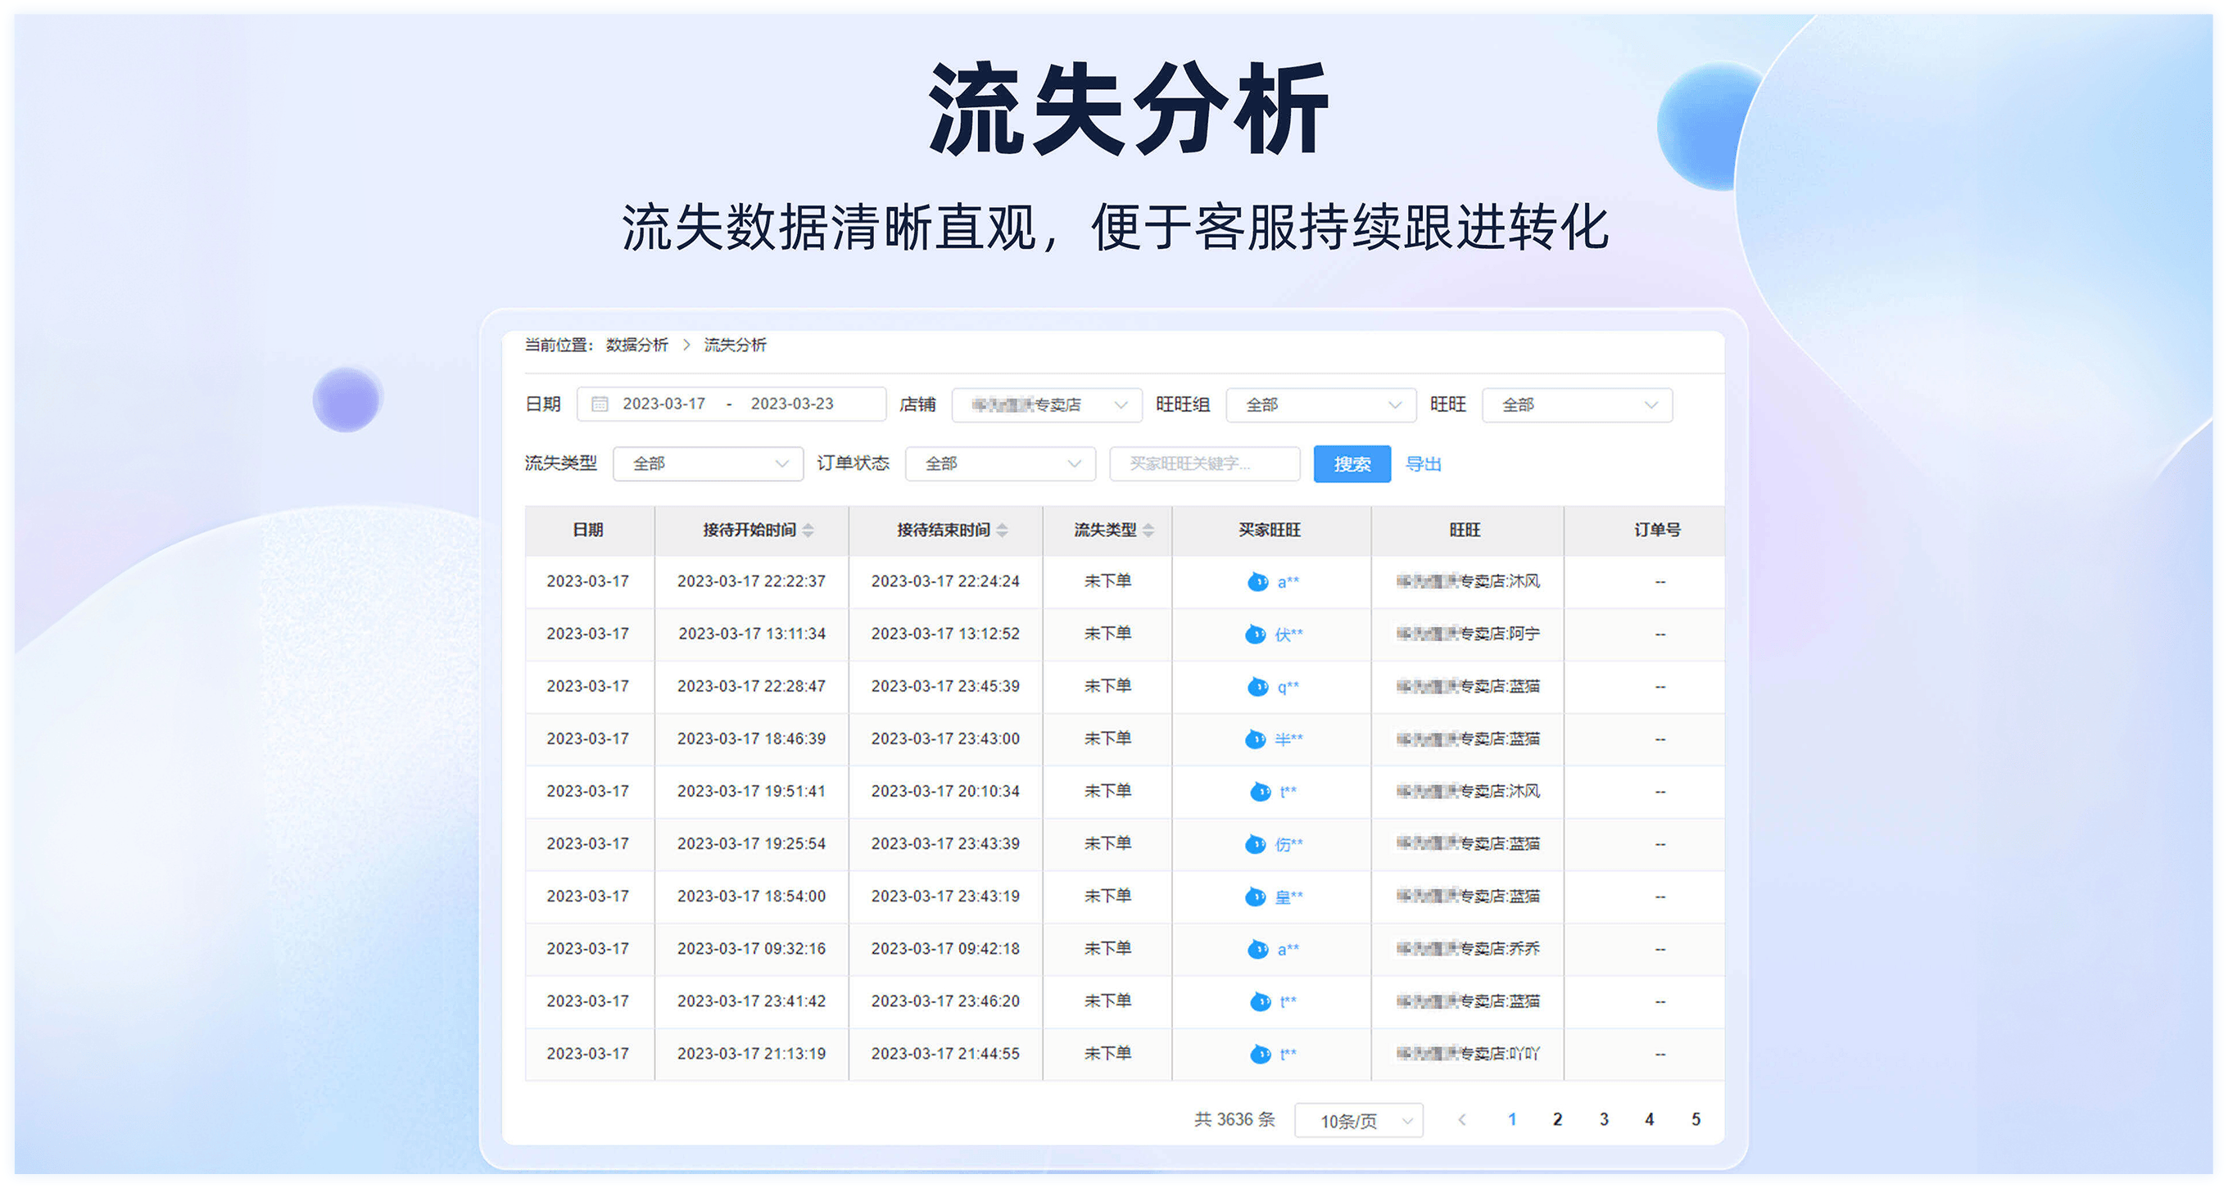This screenshot has height=1188, width=2228.
Task: Click buyer name 半**
Action: [x=1288, y=739]
